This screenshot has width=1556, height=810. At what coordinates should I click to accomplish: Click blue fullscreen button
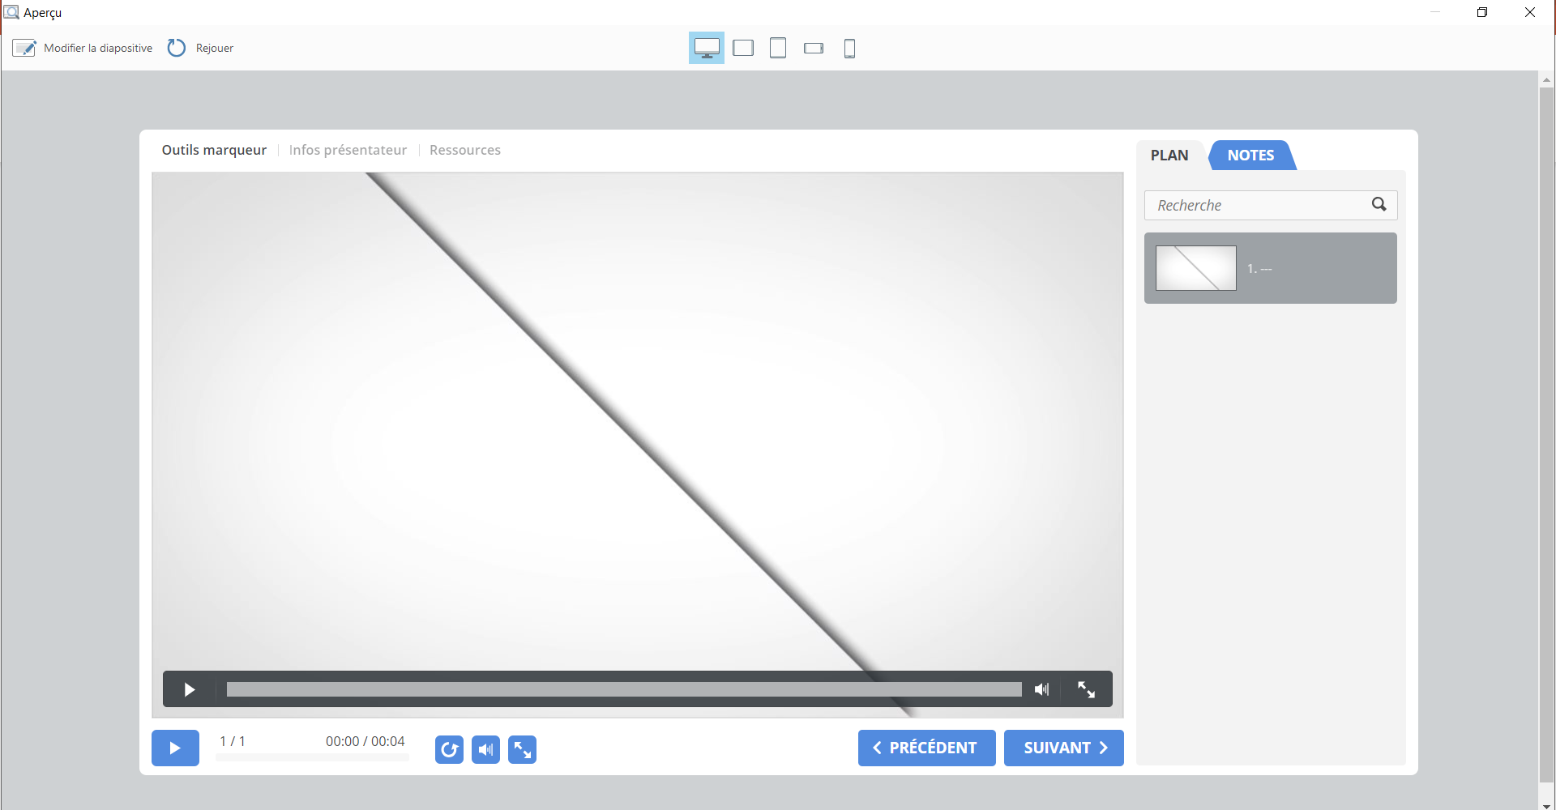coord(522,749)
